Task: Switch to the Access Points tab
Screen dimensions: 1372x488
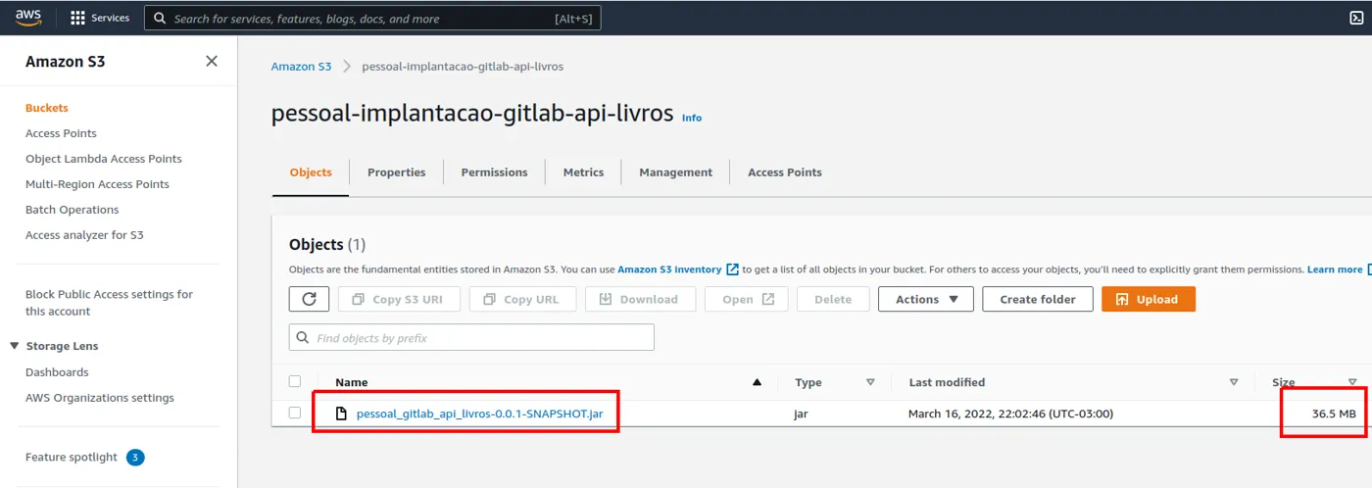Action: point(785,172)
